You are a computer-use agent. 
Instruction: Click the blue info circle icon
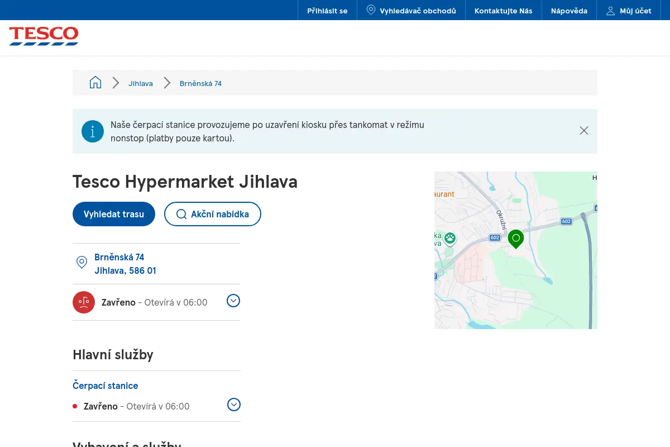click(x=93, y=131)
